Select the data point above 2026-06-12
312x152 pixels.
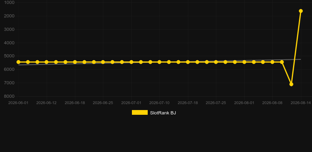pos(46,62)
